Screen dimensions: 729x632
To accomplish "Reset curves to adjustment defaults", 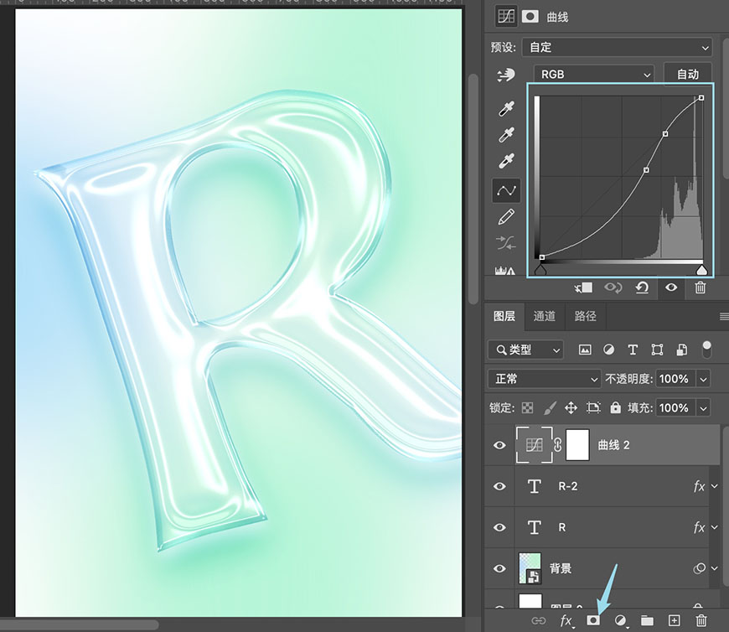I will (642, 288).
